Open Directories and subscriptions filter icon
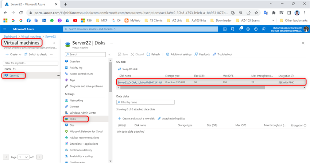Viewport: 310px width, 163px height. [233, 29]
